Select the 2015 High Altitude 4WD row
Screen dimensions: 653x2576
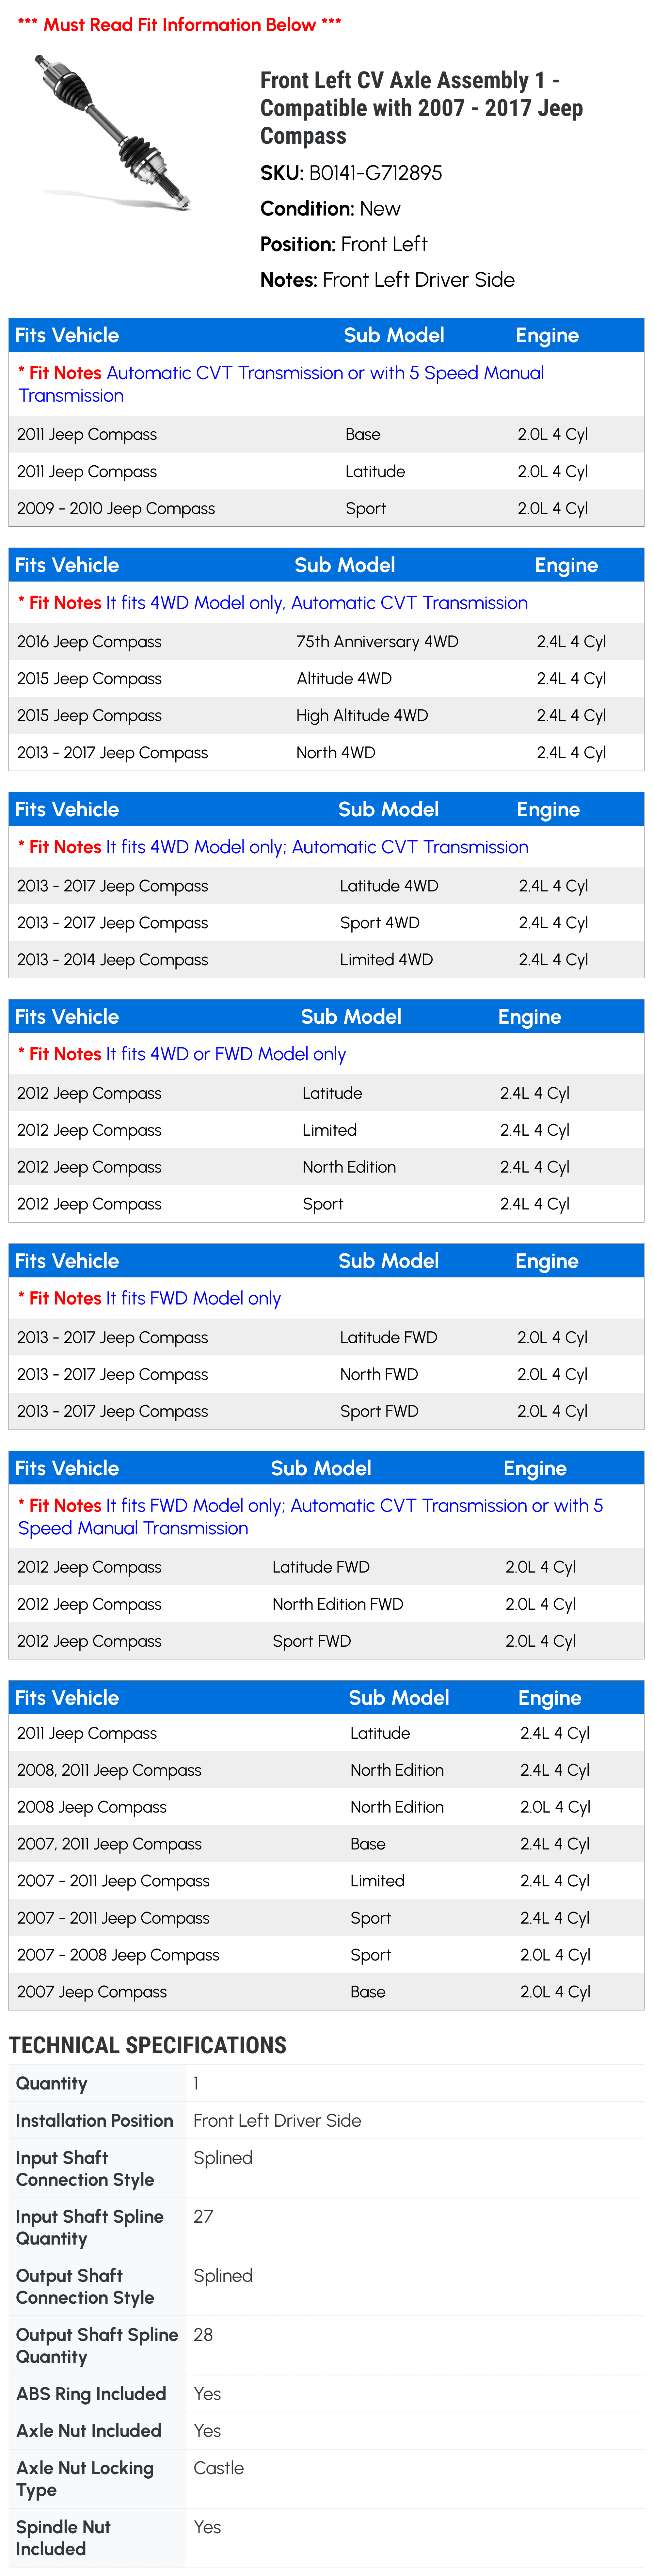click(326, 715)
